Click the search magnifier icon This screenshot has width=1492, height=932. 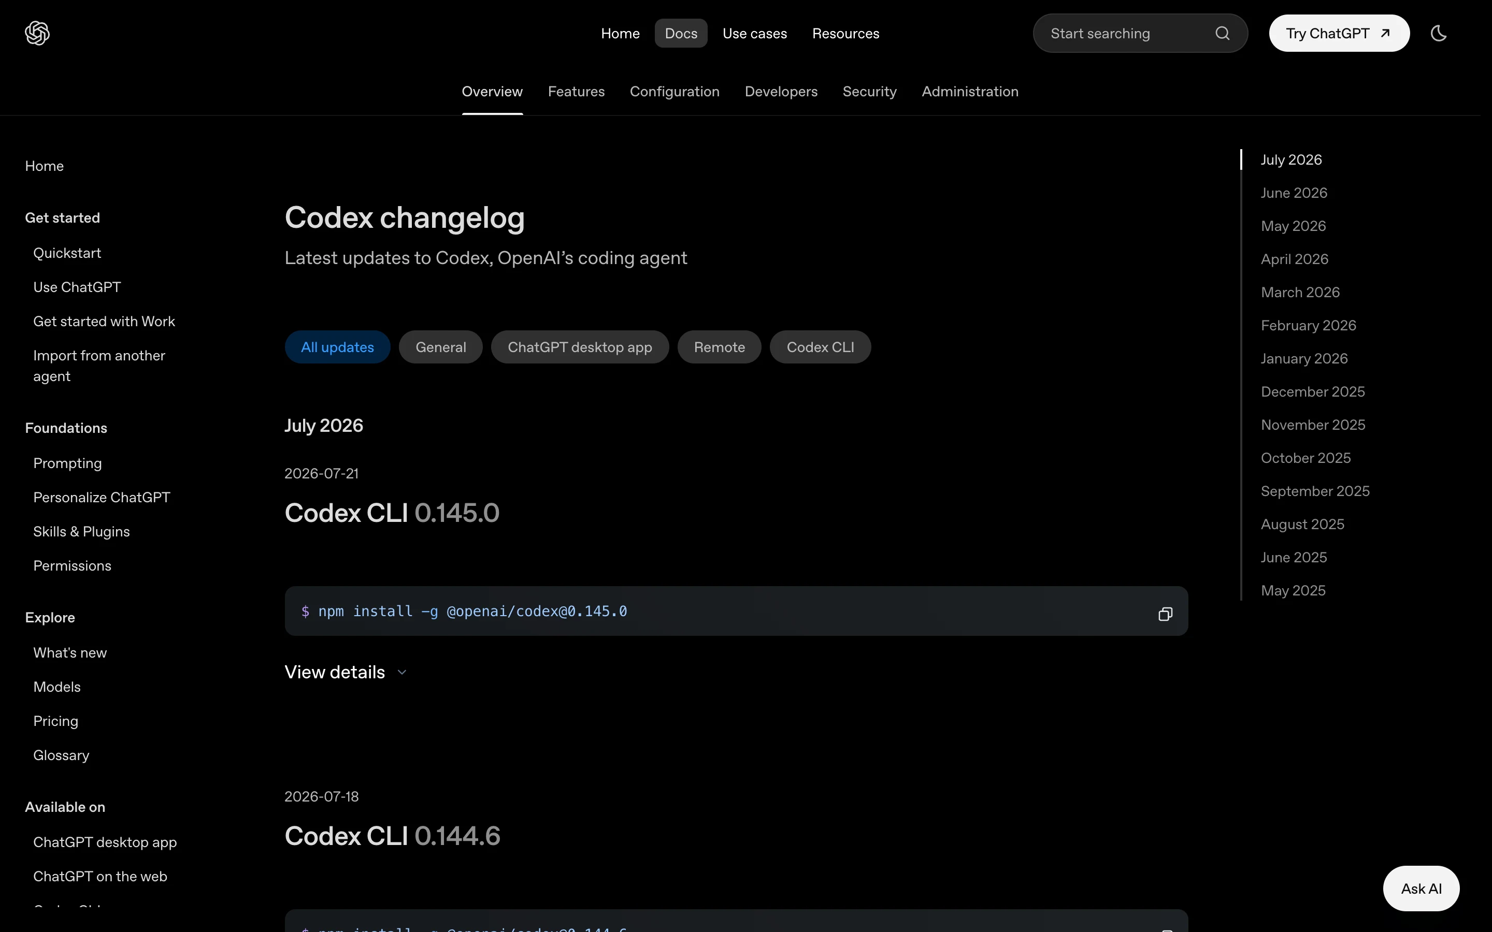1222,33
